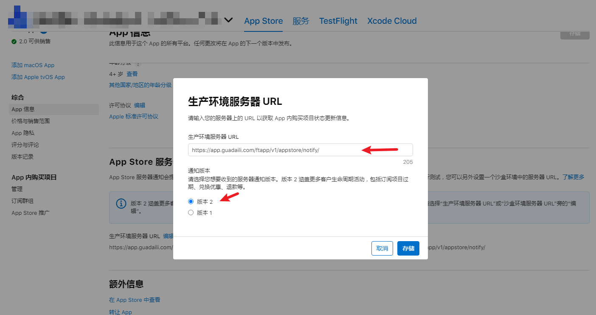Click 查看 next to the 4+ 岁 rating
Image resolution: width=596 pixels, height=315 pixels.
(x=132, y=73)
